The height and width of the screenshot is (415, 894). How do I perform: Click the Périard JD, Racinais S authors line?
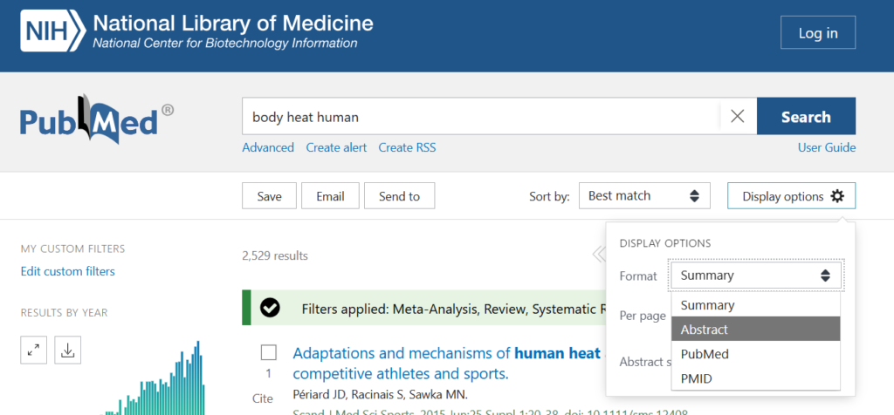[x=380, y=395]
